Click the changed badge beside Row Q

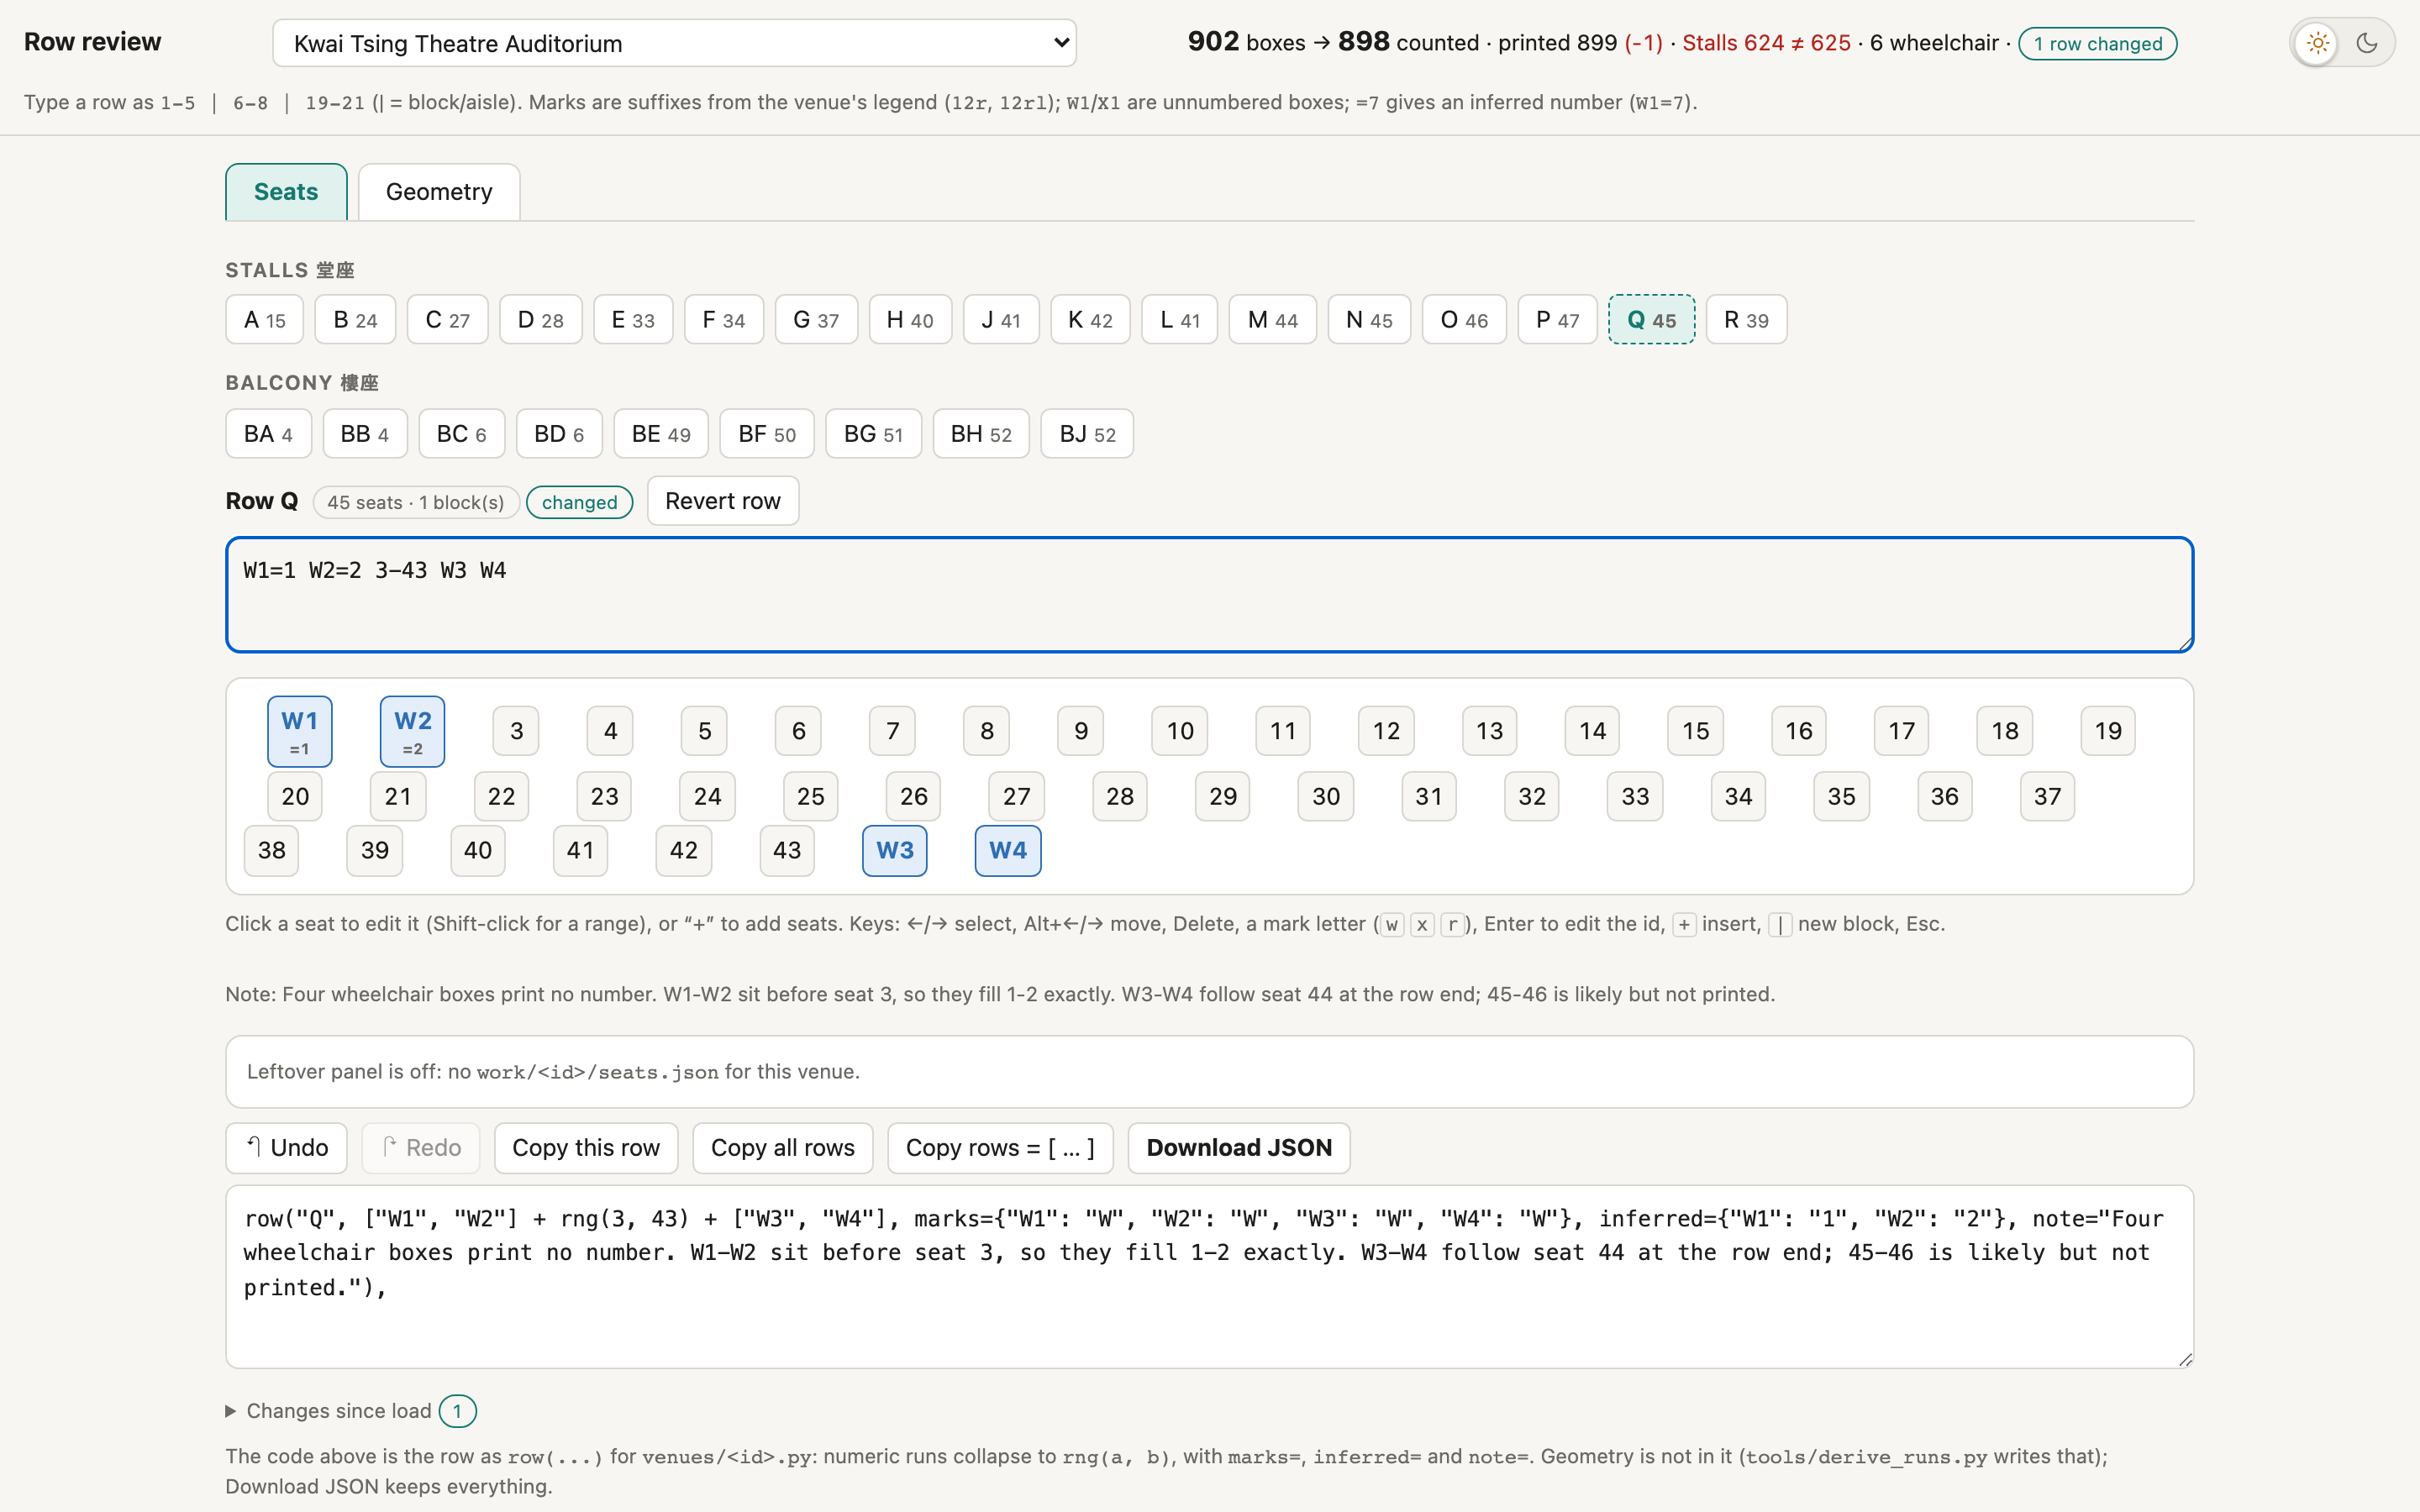580,502
